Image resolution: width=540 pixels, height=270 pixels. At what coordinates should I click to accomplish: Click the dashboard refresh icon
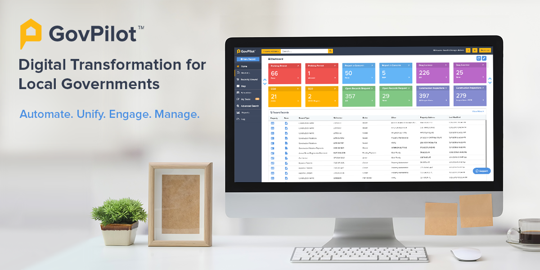point(478,58)
